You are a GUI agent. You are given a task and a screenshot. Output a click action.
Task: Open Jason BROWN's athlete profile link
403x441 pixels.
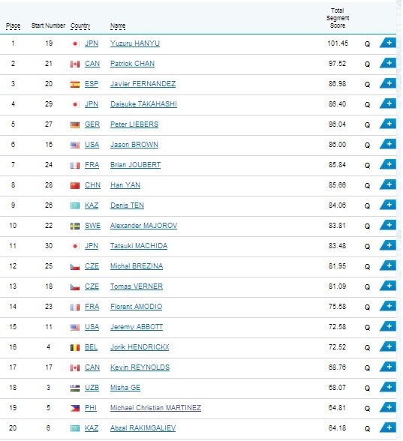134,145
